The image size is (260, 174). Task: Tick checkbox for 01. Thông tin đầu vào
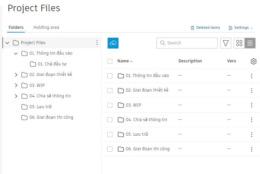110,76
